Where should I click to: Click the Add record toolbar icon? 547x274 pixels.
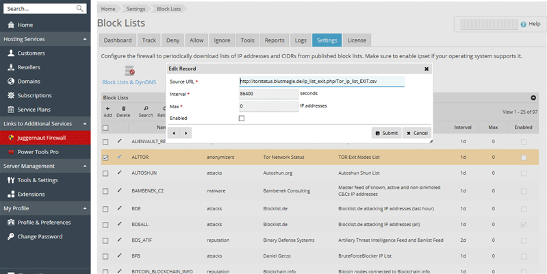coord(107,111)
